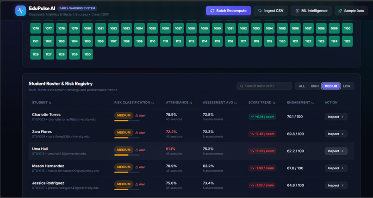Inspect Mason Hernandez

tap(336, 168)
